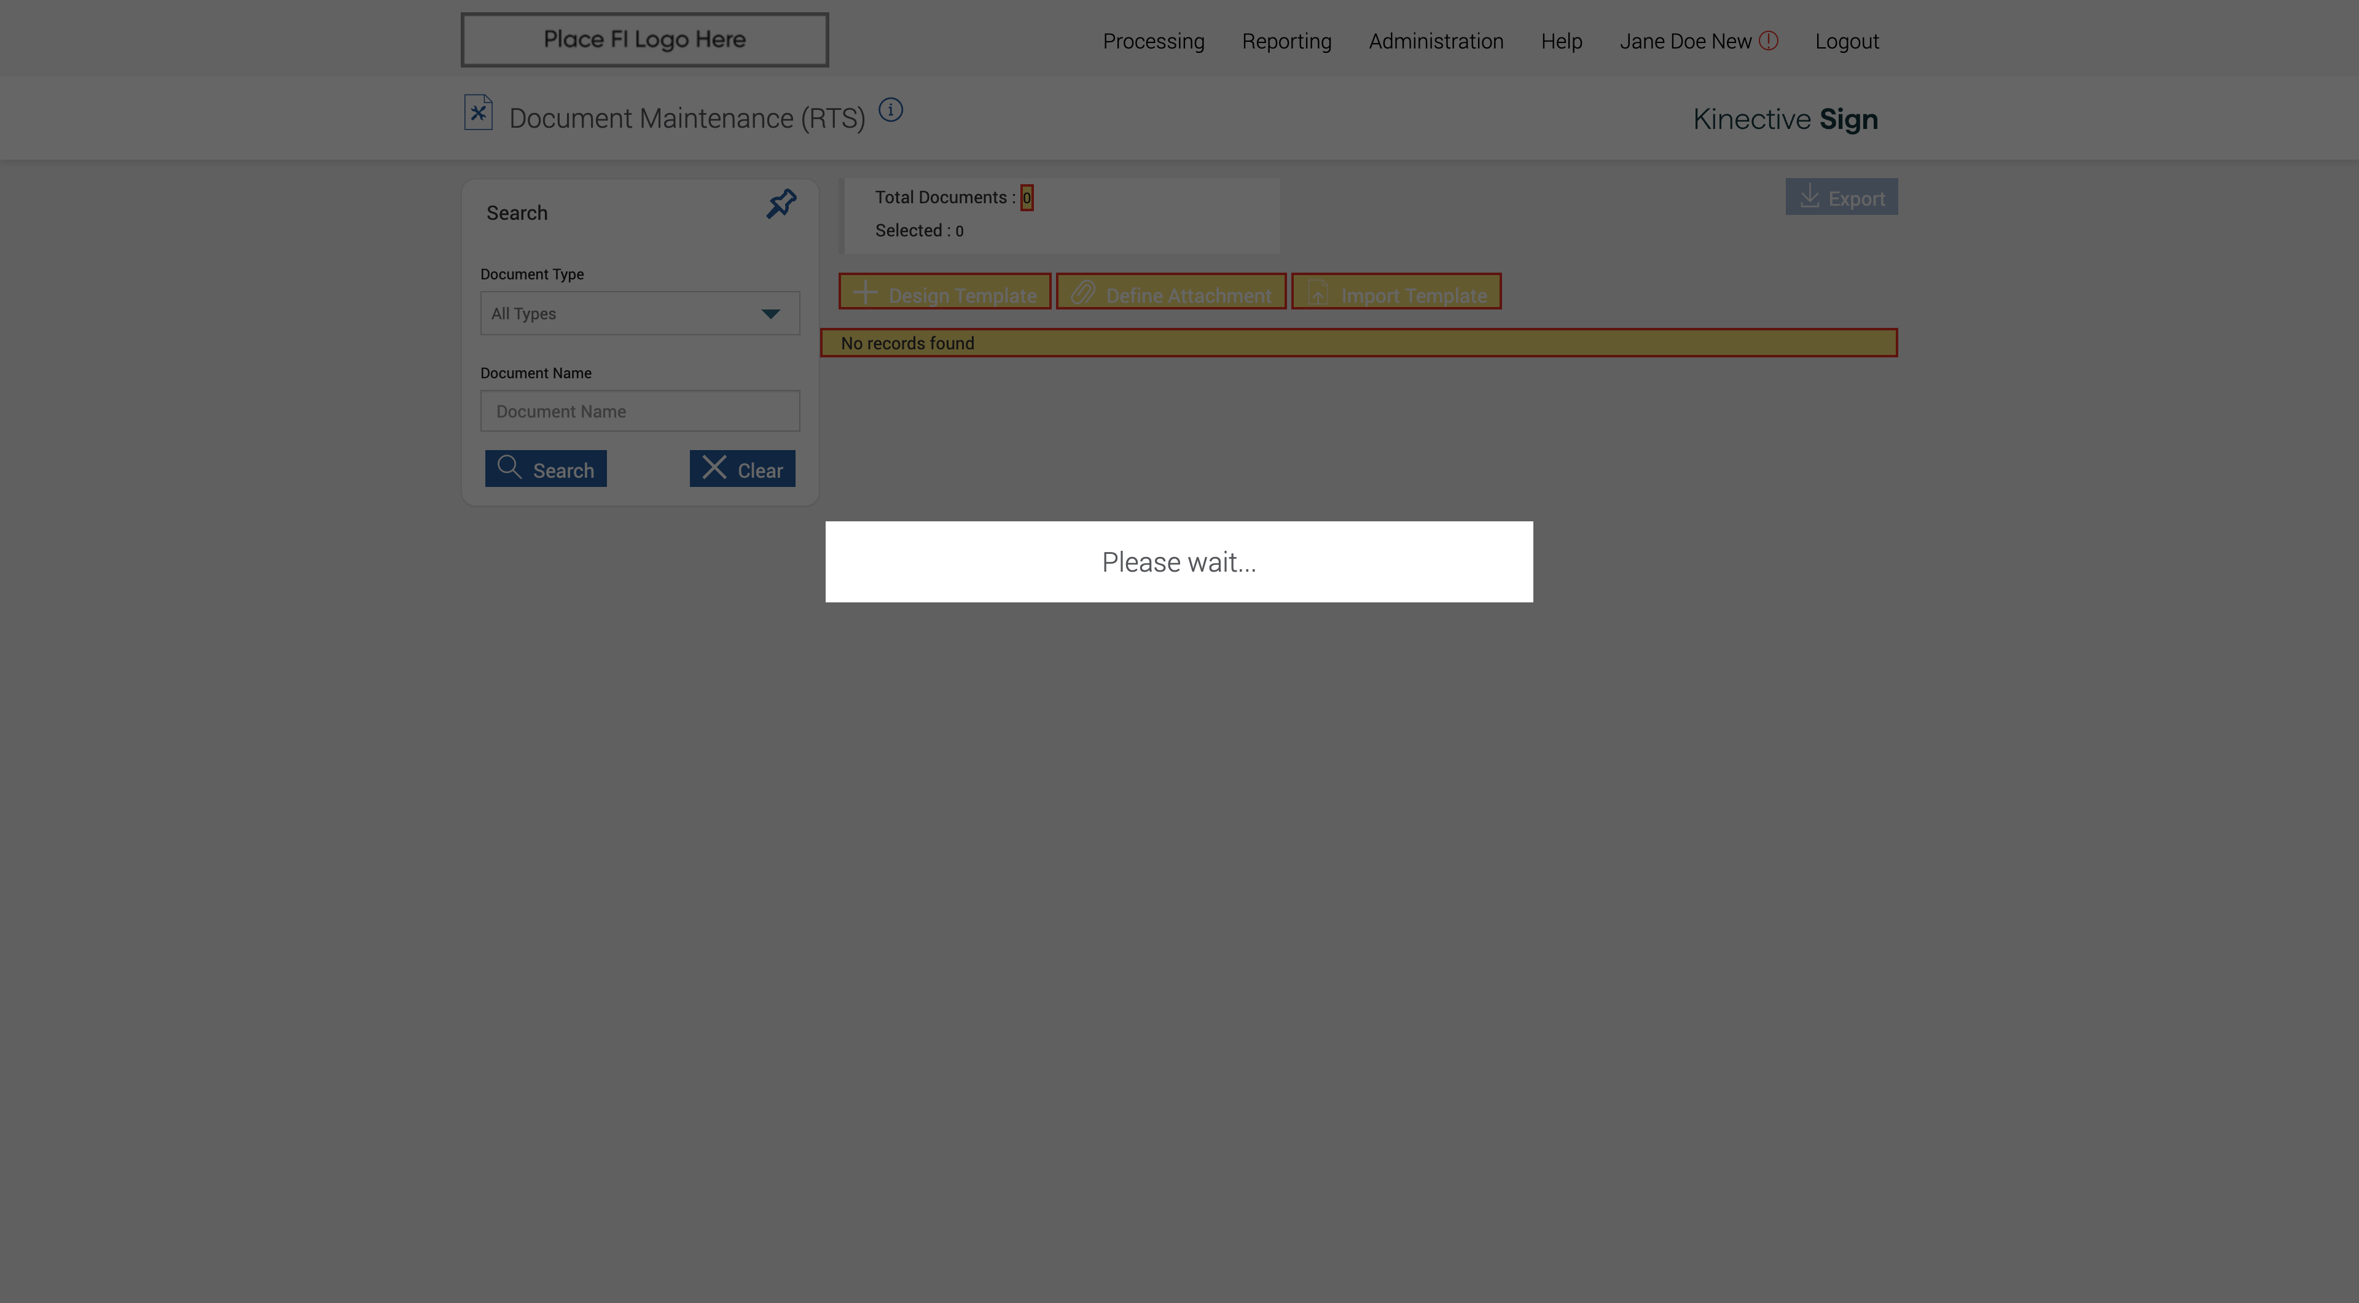The width and height of the screenshot is (2359, 1303).
Task: Click the Jane Doe New user link
Action: coord(1684,41)
